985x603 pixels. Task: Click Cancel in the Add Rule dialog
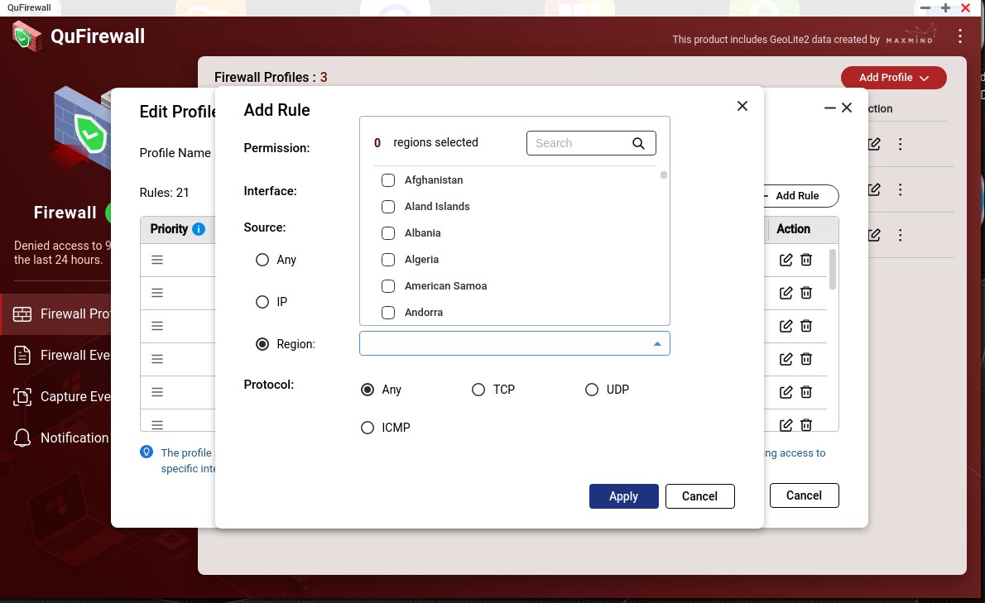point(699,496)
